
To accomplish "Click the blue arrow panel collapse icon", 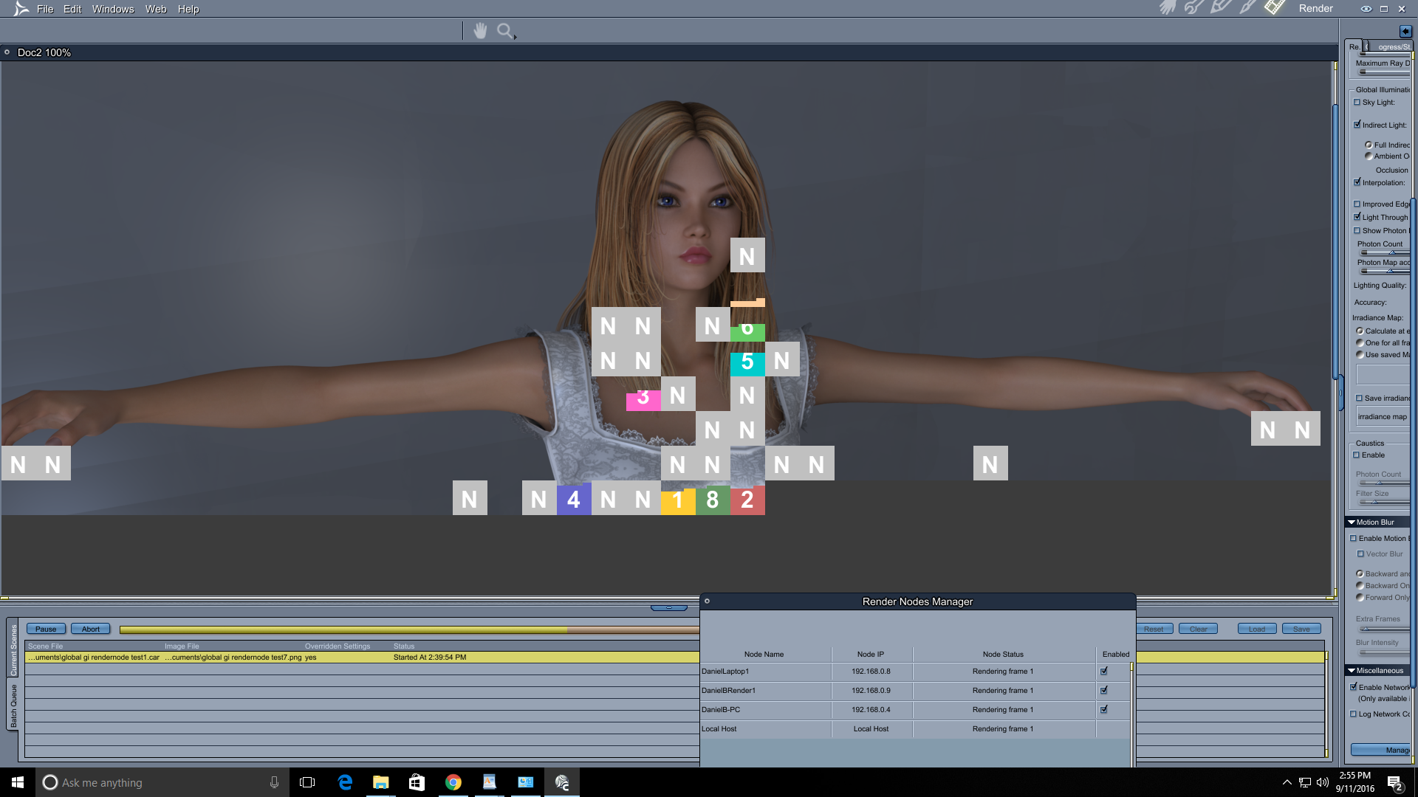I will click(x=1405, y=31).
